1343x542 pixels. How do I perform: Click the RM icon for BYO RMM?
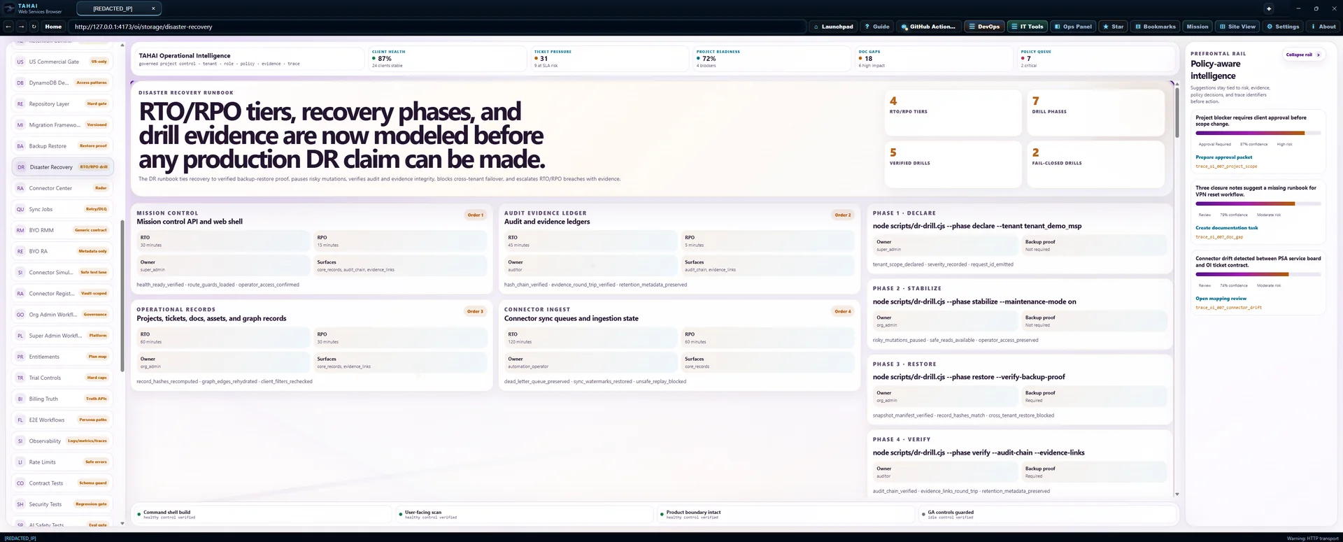[x=20, y=230]
